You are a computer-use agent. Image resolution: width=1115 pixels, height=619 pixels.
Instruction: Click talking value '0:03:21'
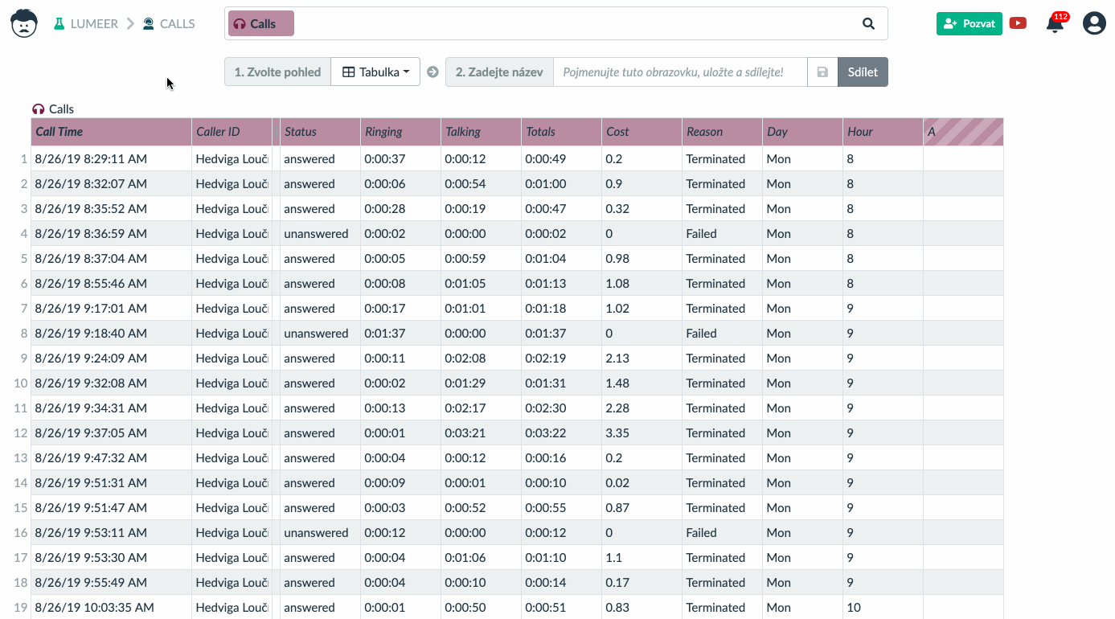(x=481, y=433)
